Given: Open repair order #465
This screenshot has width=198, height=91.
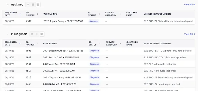Looking at the screenshot, I should [28, 84].
